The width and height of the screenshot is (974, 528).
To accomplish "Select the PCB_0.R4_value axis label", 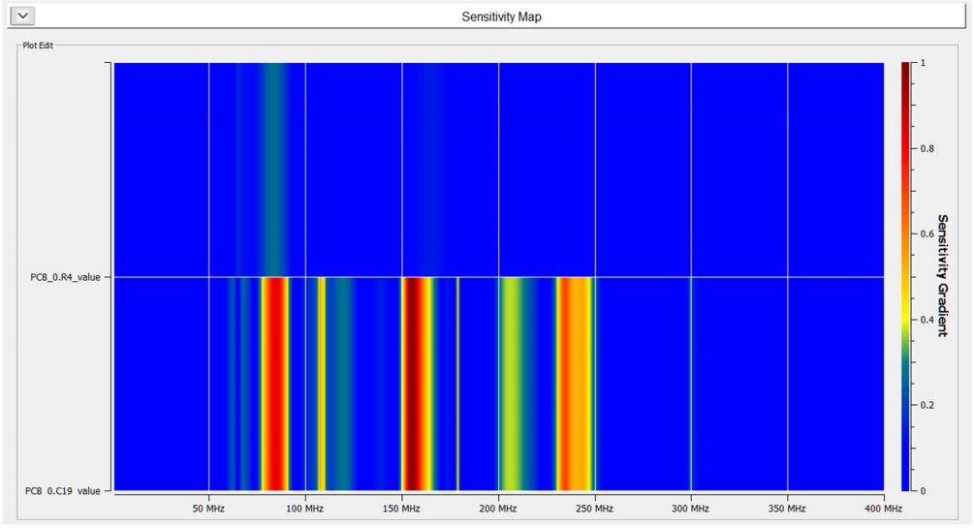I will [x=65, y=277].
